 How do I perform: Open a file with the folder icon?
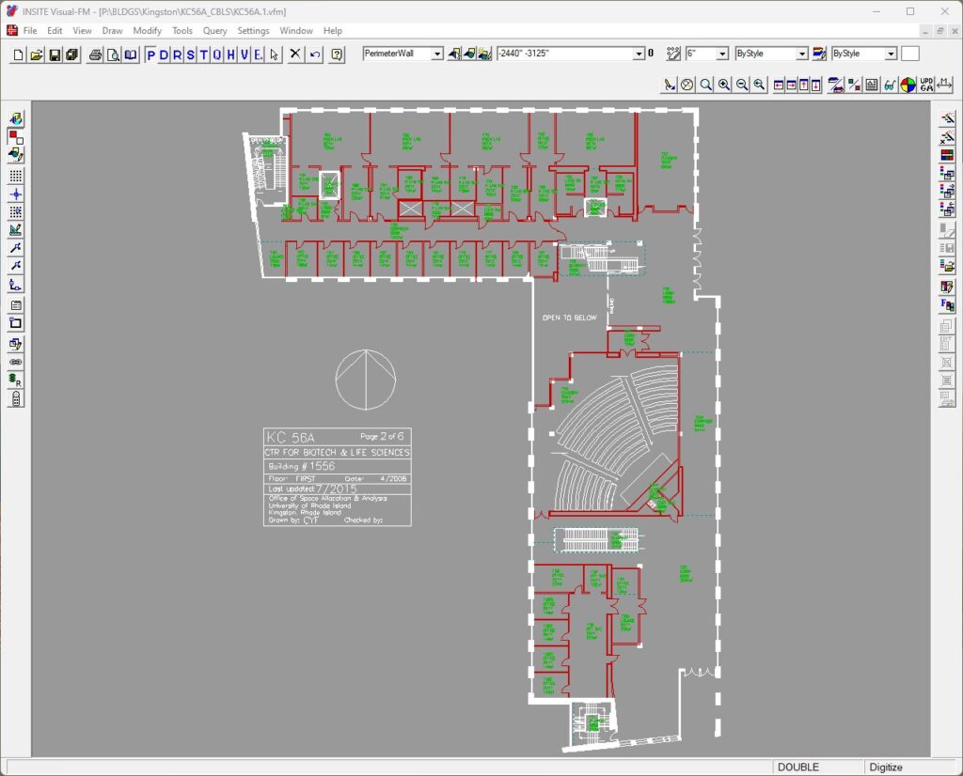coord(37,54)
